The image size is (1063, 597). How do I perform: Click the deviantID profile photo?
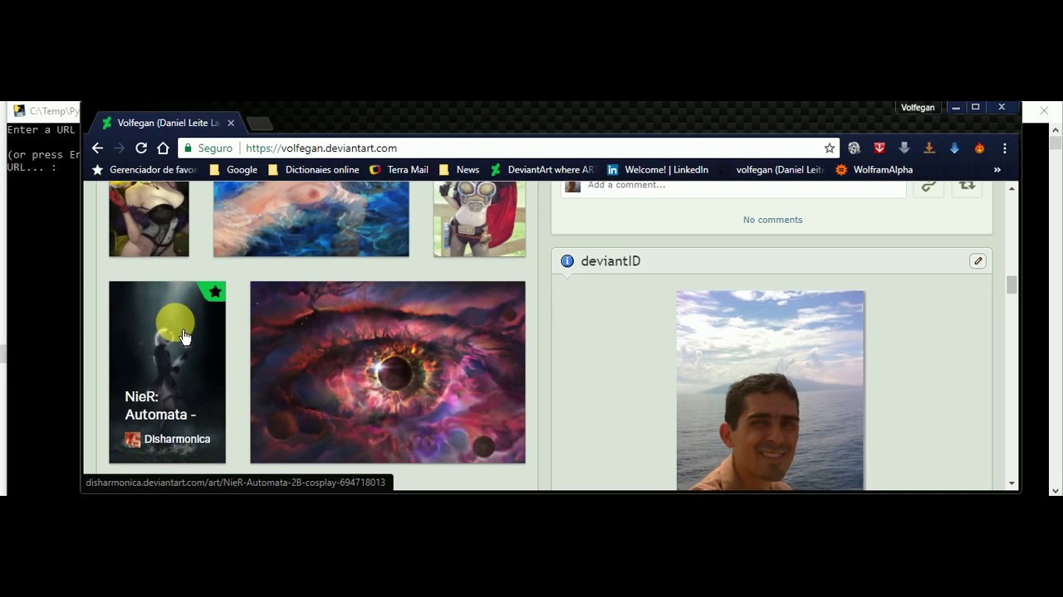click(x=770, y=390)
